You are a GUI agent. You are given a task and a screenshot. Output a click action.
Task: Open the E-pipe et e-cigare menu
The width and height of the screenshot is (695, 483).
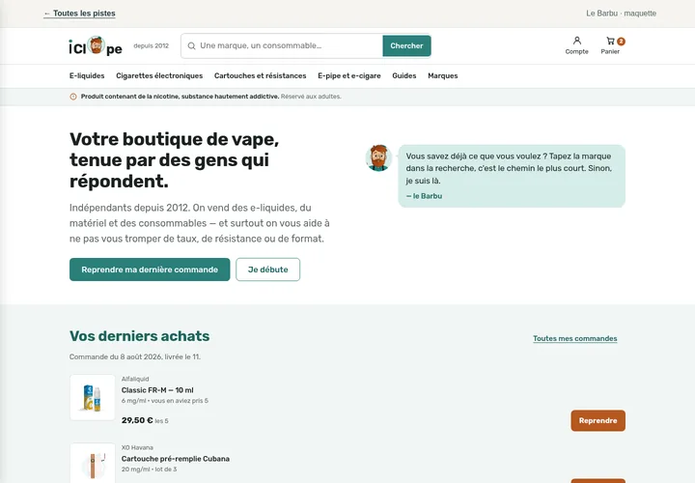(349, 76)
